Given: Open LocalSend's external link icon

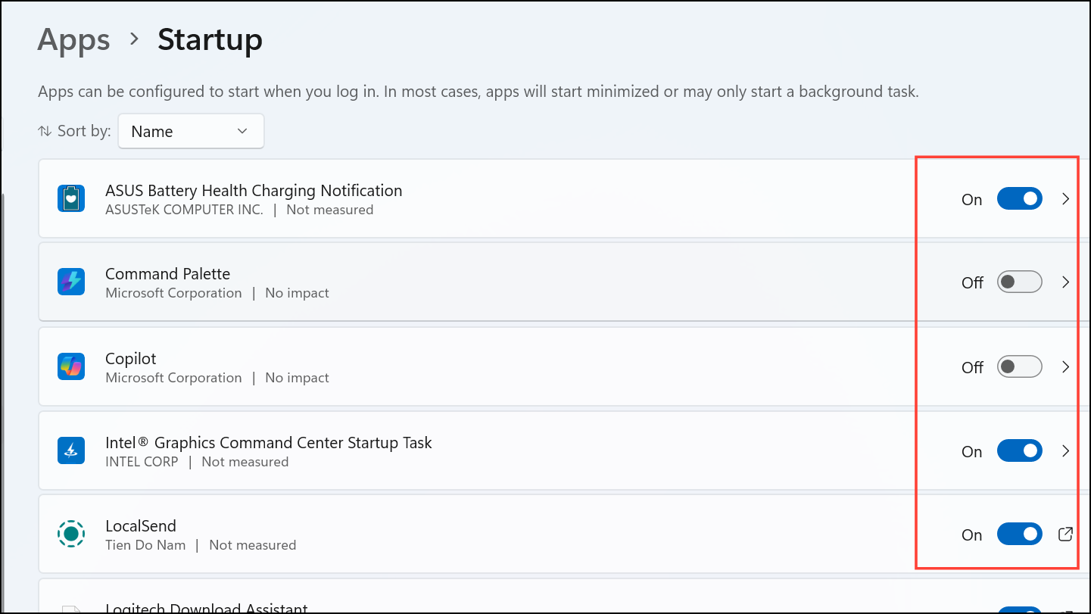Looking at the screenshot, I should pos(1065,535).
